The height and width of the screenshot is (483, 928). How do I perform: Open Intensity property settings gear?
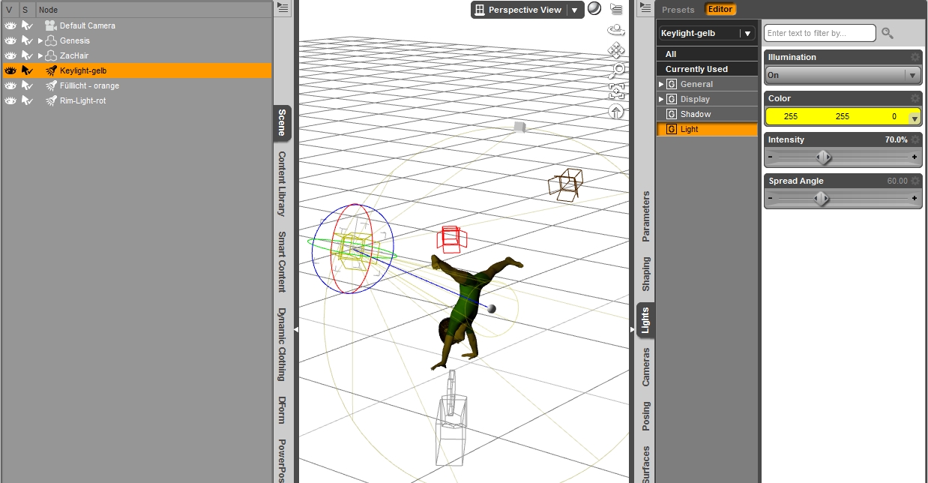click(915, 139)
